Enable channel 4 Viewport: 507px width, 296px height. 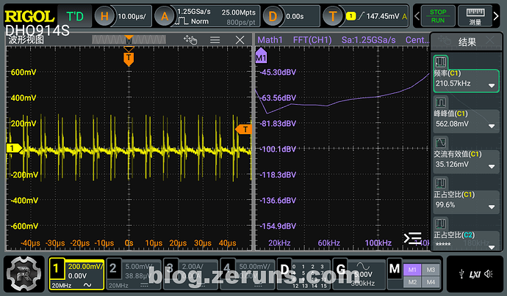pyautogui.click(x=228, y=267)
